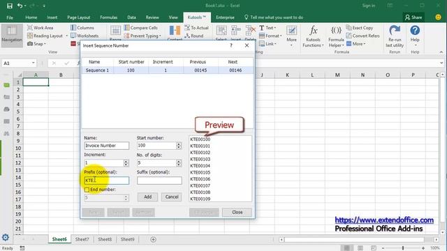This screenshot has height=251, width=447.
Task: Click the Close button in dialog
Action: [x=237, y=212]
